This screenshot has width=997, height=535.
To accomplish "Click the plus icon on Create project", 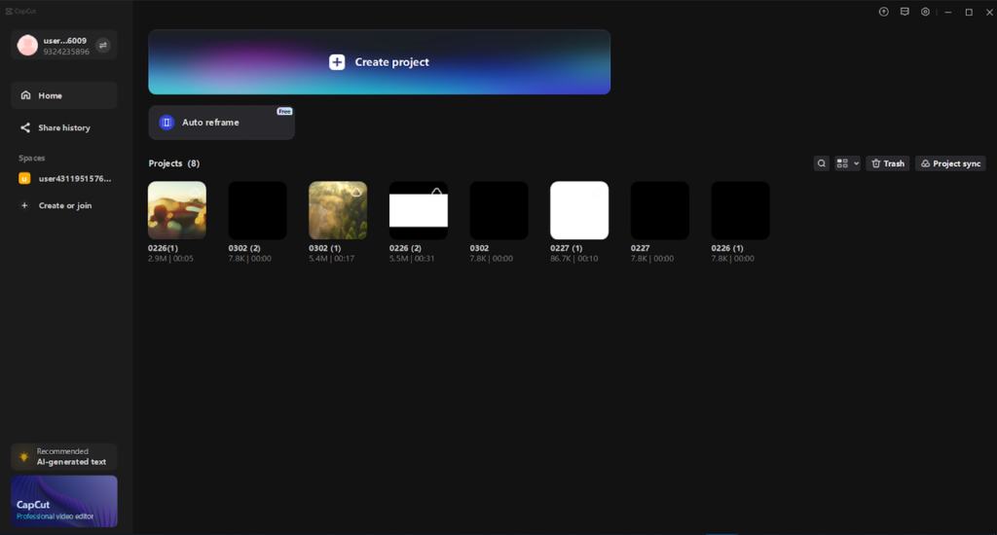I will [337, 62].
